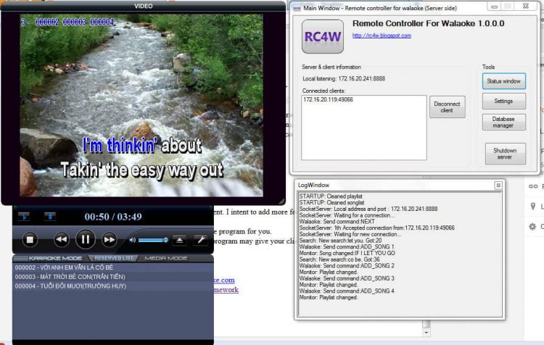Open player settings with the wrench icon
This screenshot has height=345, width=544.
(x=201, y=240)
